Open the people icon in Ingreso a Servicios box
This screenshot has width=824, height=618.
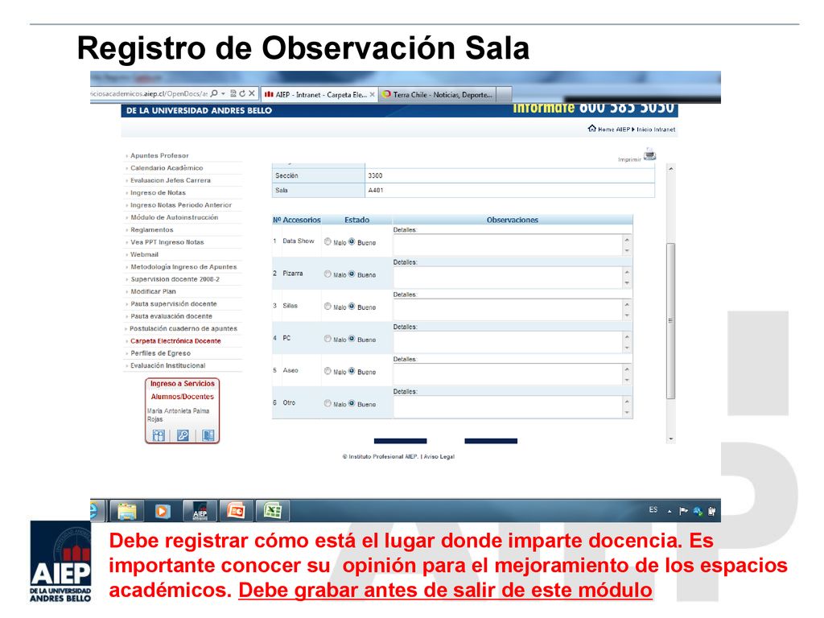click(x=159, y=435)
